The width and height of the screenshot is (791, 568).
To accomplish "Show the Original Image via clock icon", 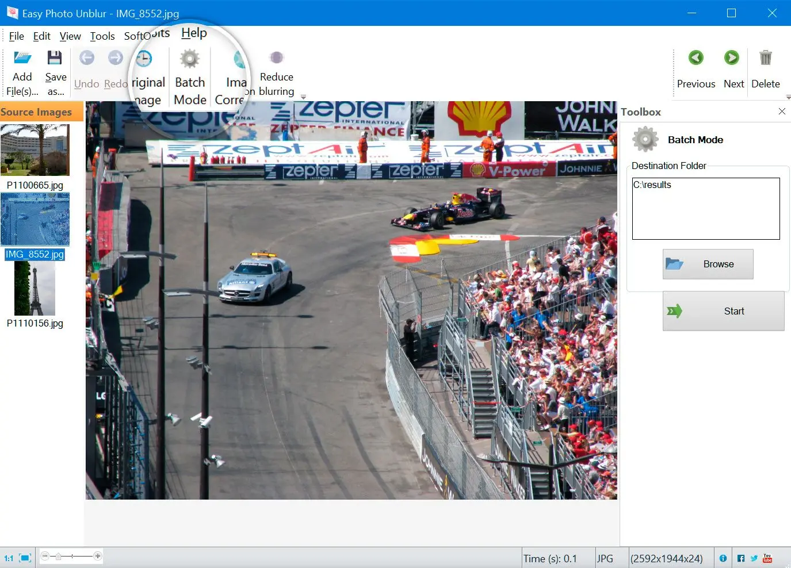I will (144, 59).
